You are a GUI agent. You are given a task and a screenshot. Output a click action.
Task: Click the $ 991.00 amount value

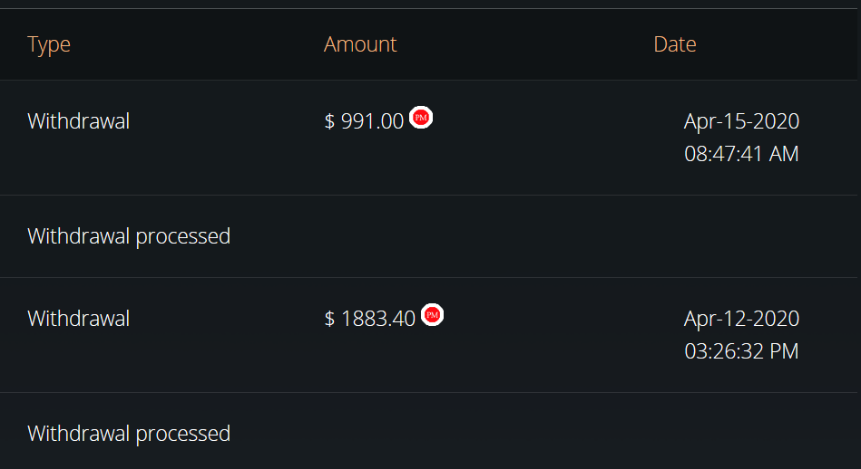tap(364, 121)
